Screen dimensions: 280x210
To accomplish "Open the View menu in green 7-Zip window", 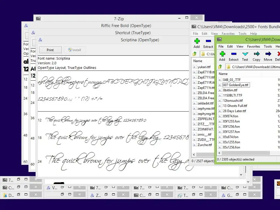I will [240, 46].
